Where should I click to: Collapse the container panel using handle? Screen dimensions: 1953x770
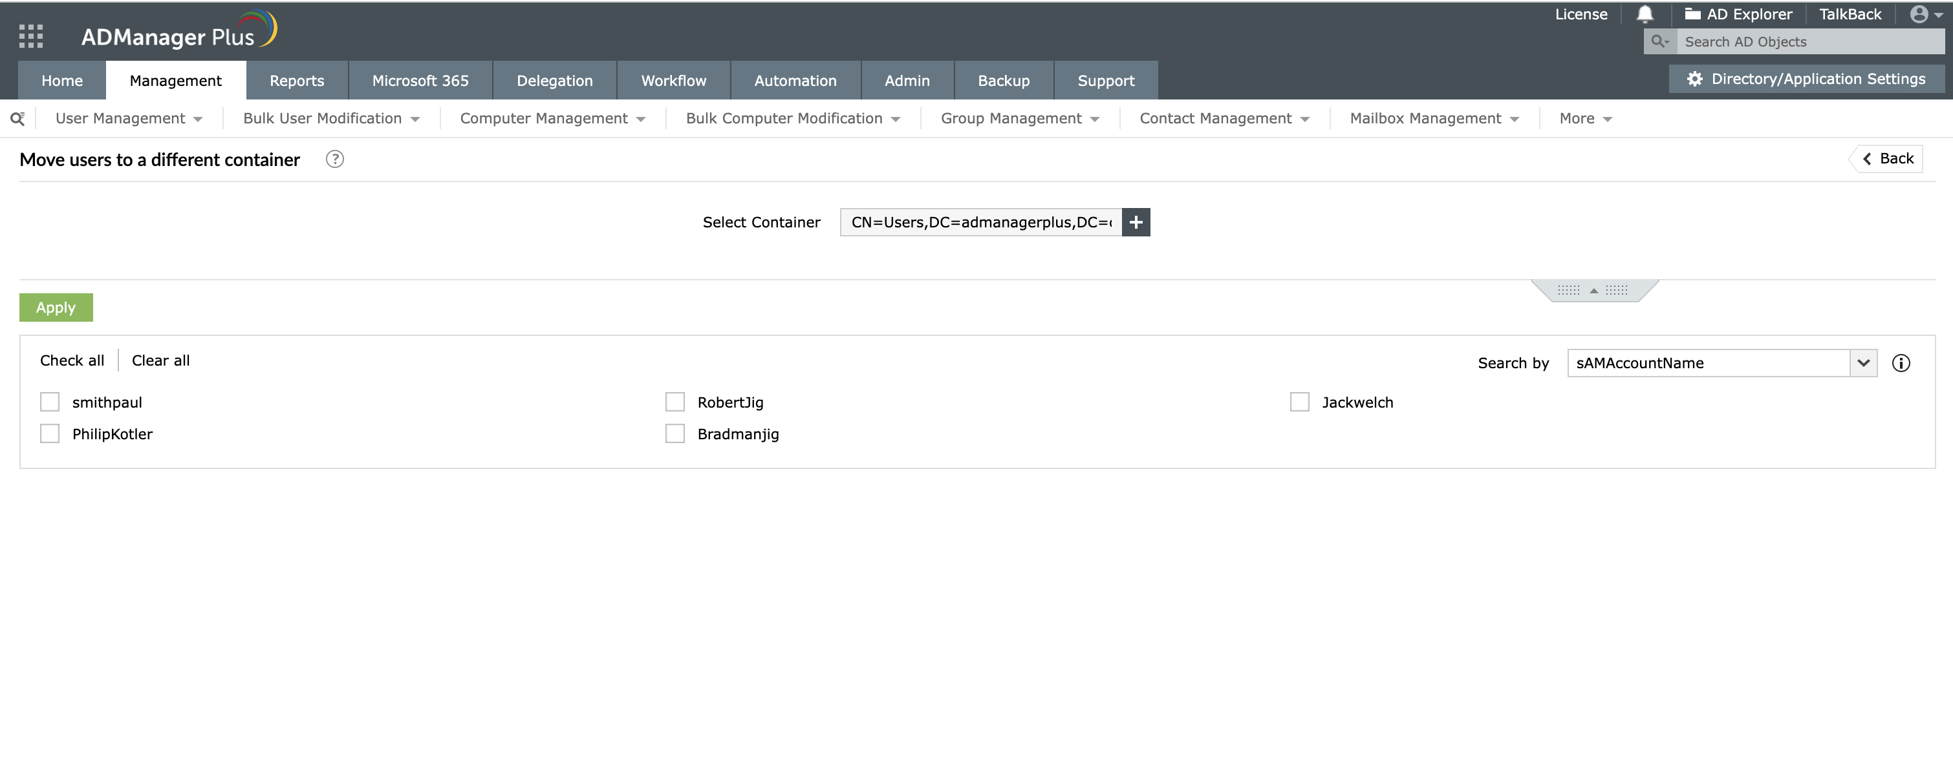click(x=1593, y=291)
